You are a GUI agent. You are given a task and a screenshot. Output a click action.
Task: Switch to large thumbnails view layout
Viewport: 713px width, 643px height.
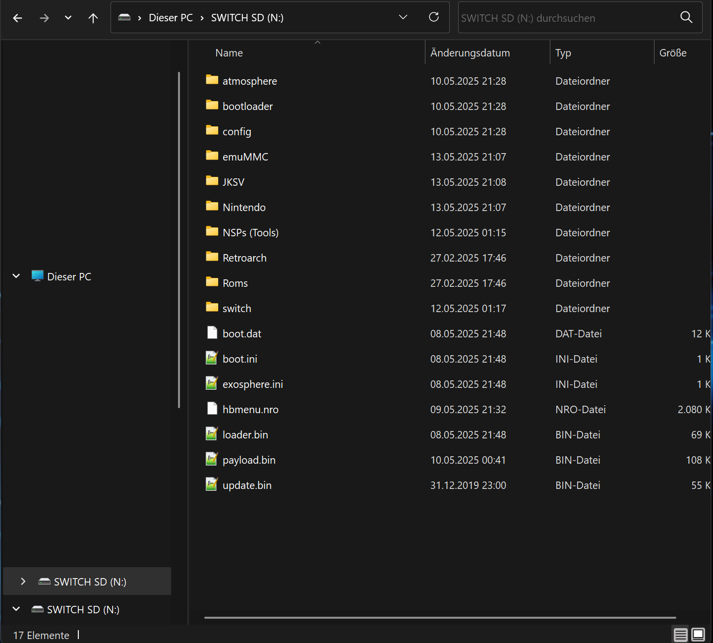(x=698, y=635)
